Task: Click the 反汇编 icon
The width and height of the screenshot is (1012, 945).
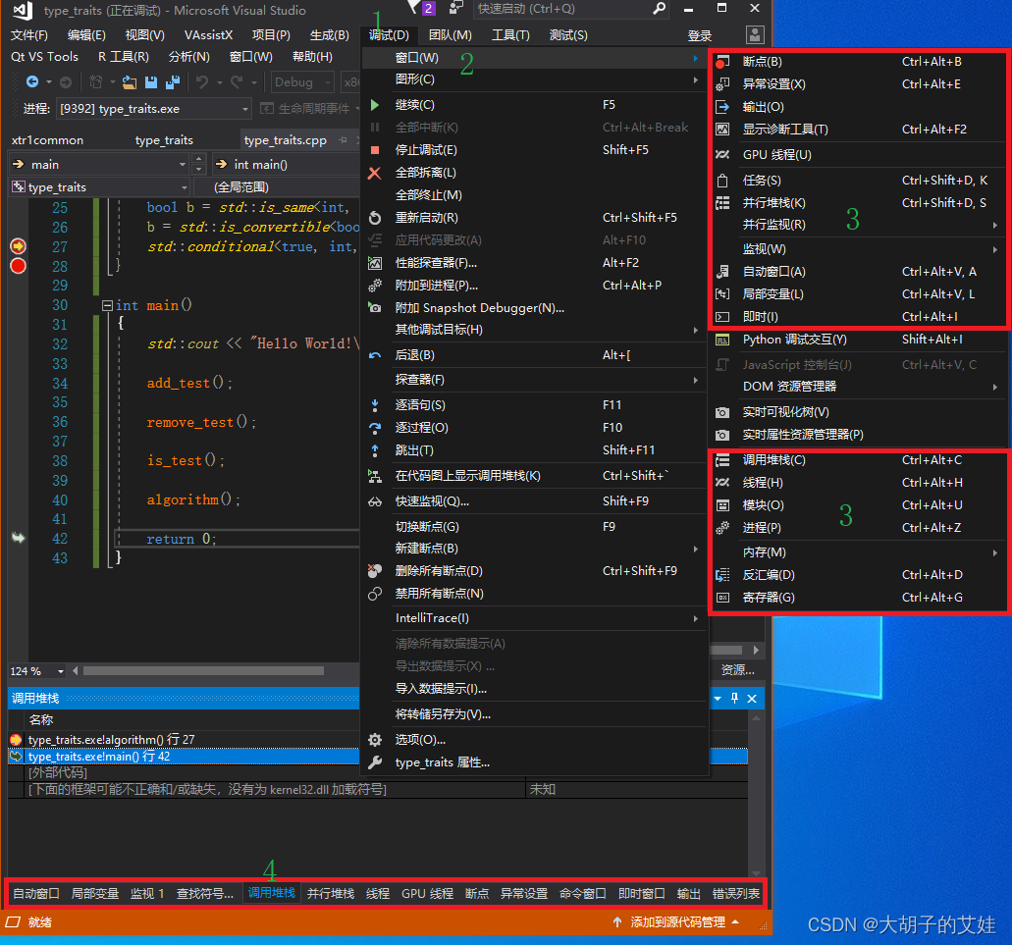Action: click(722, 575)
